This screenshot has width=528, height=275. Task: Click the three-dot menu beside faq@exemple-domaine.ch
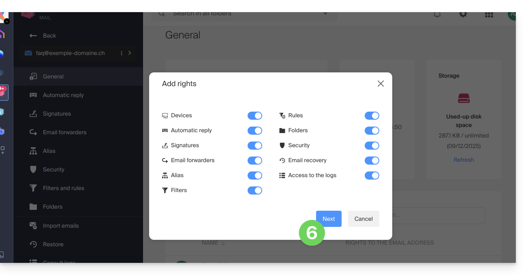122,53
